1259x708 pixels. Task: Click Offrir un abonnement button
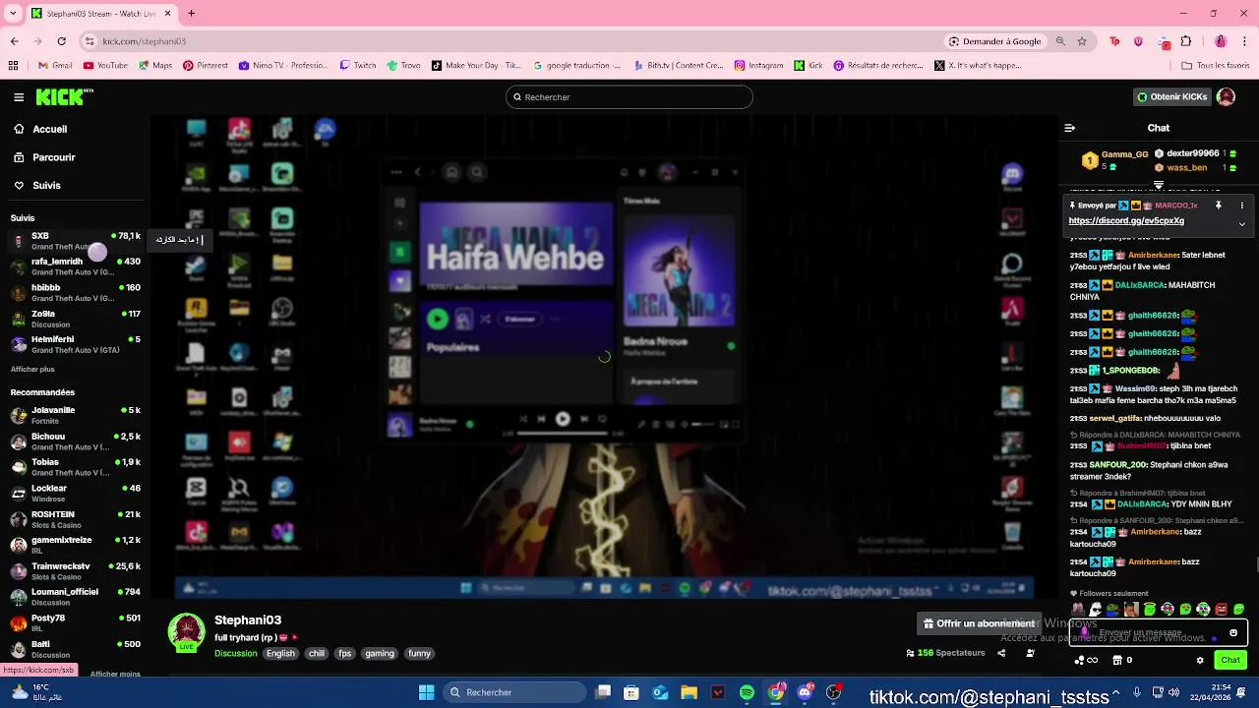point(979,623)
